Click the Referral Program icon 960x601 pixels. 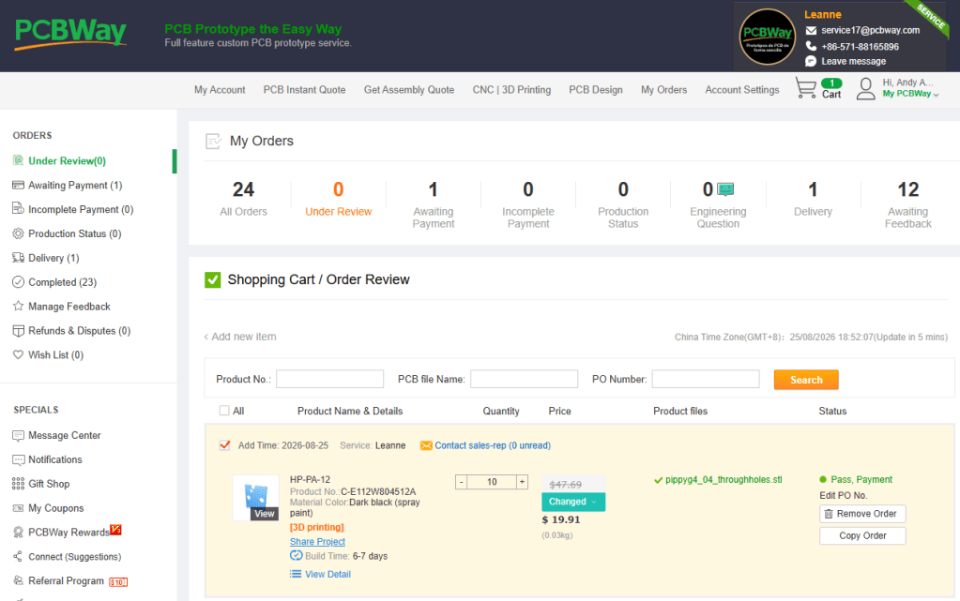tap(19, 580)
